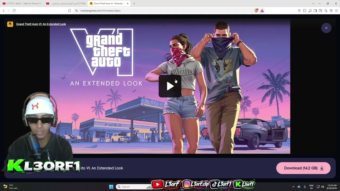The height and width of the screenshot is (191, 340).
Task: Open the Windows Start menu
Action: [x=111, y=187]
